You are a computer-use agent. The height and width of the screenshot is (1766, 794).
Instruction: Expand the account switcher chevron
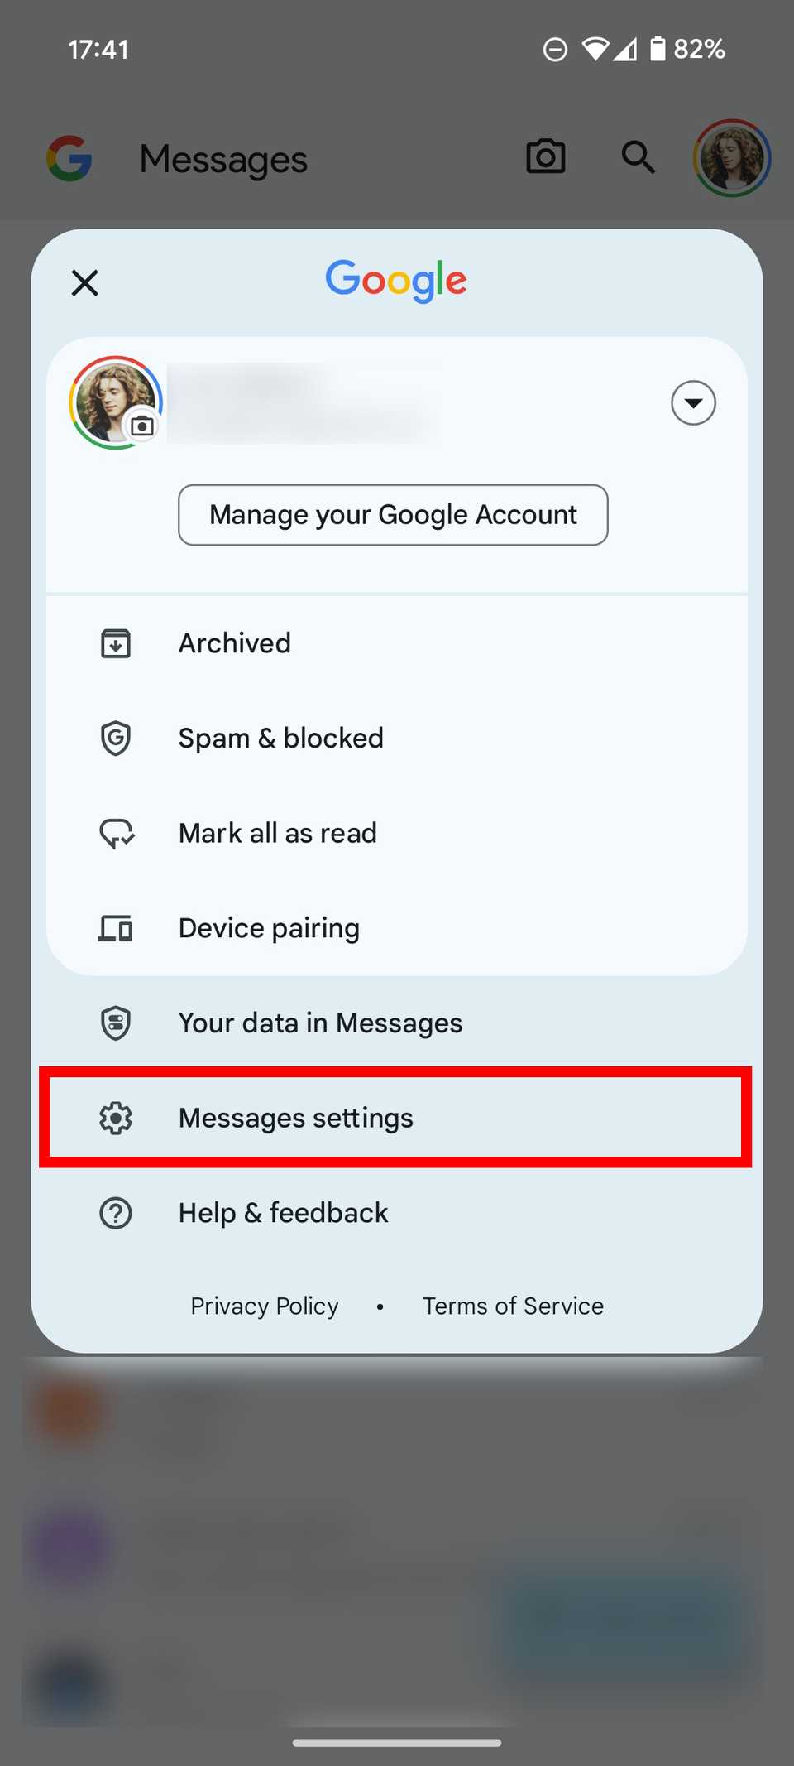(x=693, y=403)
